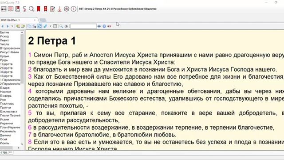
Task: Click the Strong's numbers S icon
Action: [x=24, y=9]
